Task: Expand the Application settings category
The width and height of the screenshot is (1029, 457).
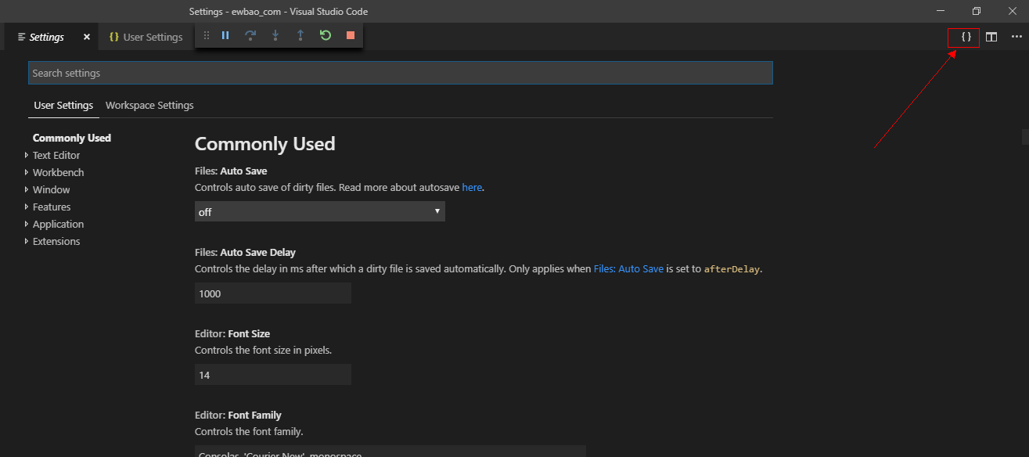Action: point(58,224)
